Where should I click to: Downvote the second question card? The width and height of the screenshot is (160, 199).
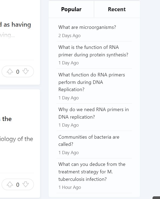26,185
